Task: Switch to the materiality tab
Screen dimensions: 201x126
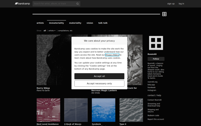Action: (75, 23)
